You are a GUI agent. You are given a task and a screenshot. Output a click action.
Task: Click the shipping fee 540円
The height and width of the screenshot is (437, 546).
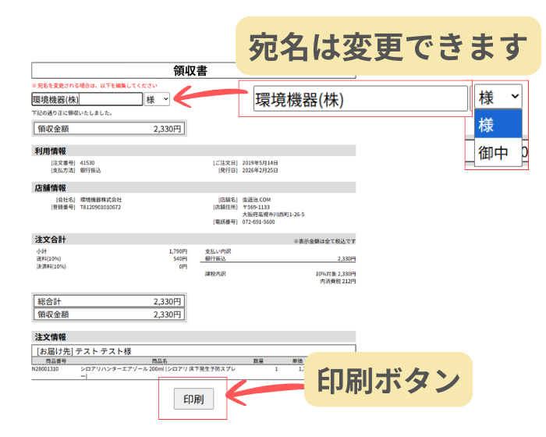[180, 259]
